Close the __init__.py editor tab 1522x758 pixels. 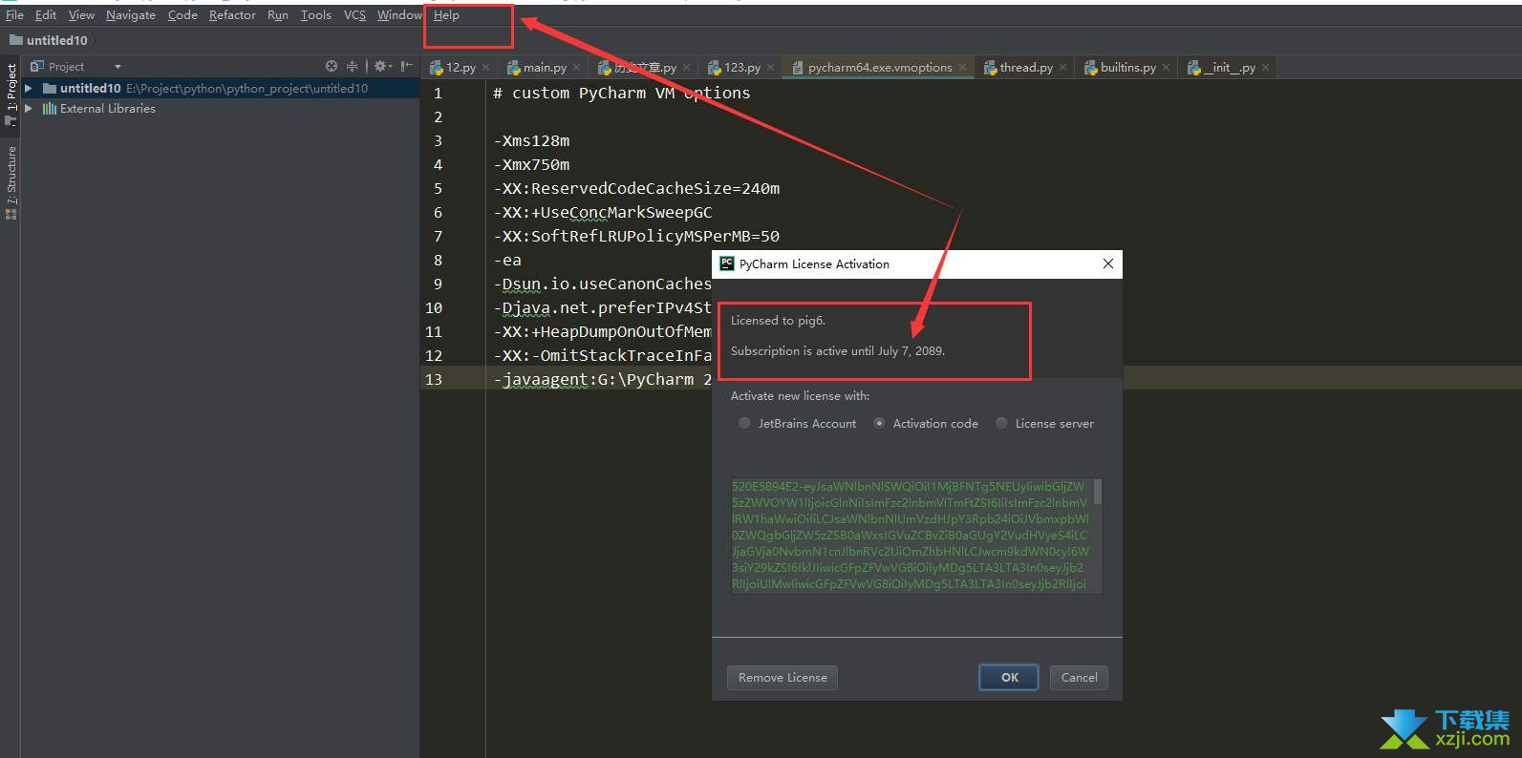point(1266,68)
